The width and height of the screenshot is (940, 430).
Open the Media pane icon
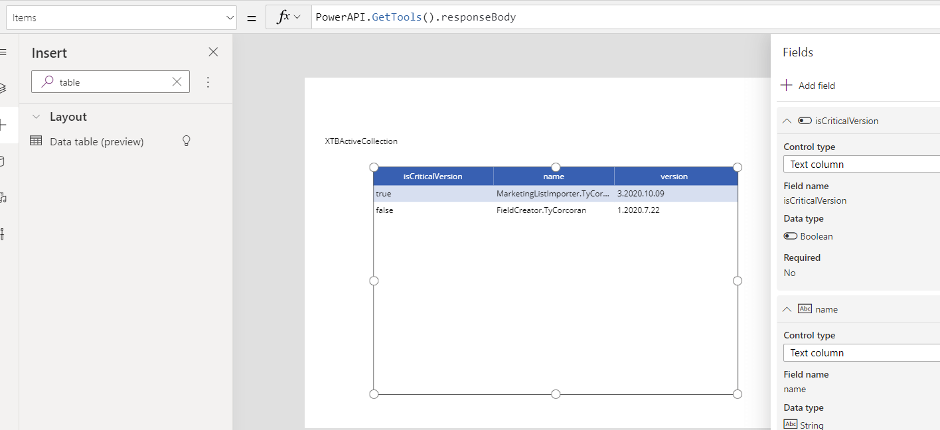point(3,198)
